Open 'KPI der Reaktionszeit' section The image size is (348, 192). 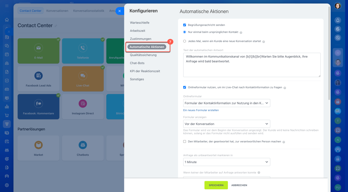tap(145, 71)
